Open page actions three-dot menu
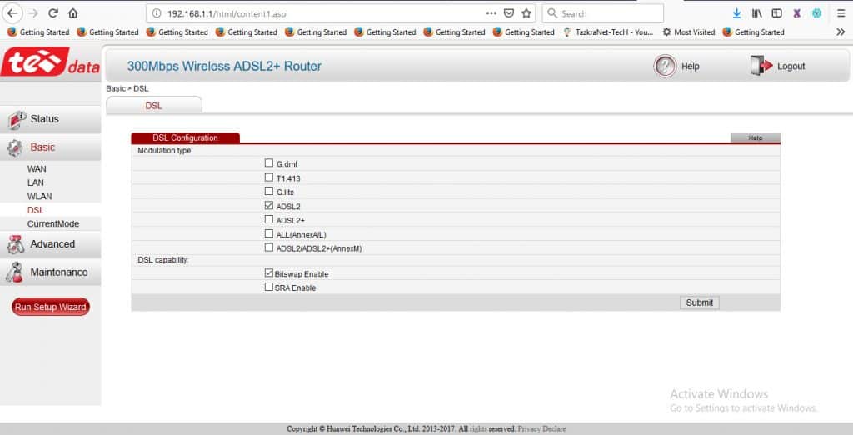853x435 pixels. click(x=491, y=13)
